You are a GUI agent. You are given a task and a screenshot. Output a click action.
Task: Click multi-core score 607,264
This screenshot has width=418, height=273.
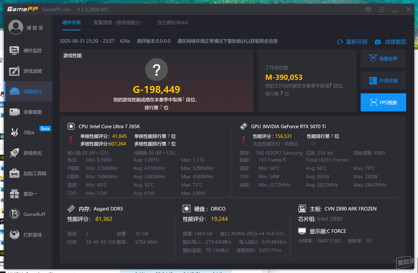point(118,144)
